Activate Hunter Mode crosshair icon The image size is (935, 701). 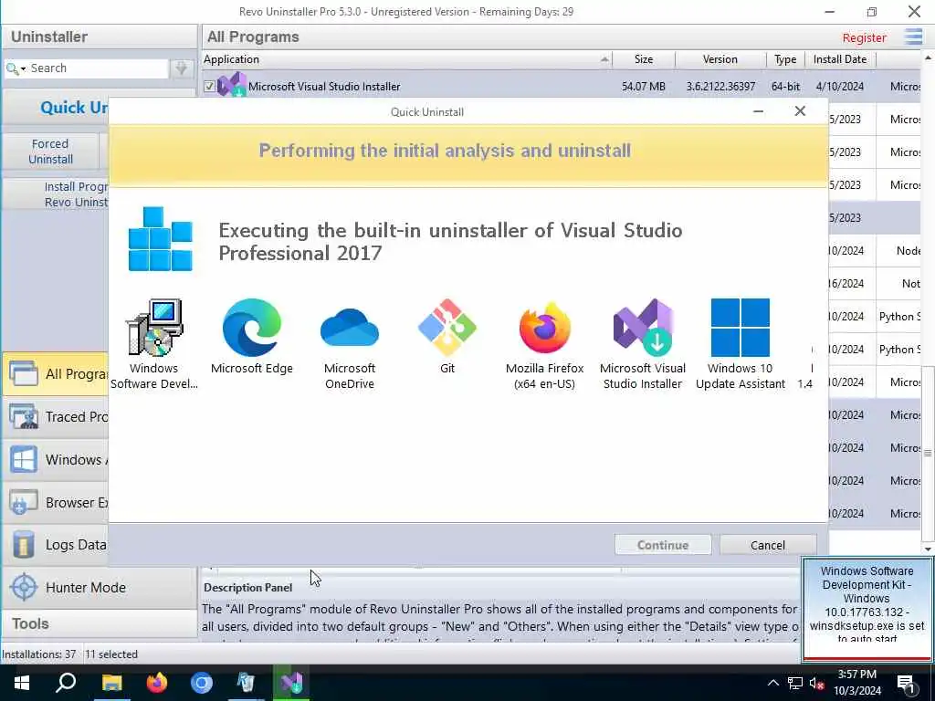[x=24, y=587]
